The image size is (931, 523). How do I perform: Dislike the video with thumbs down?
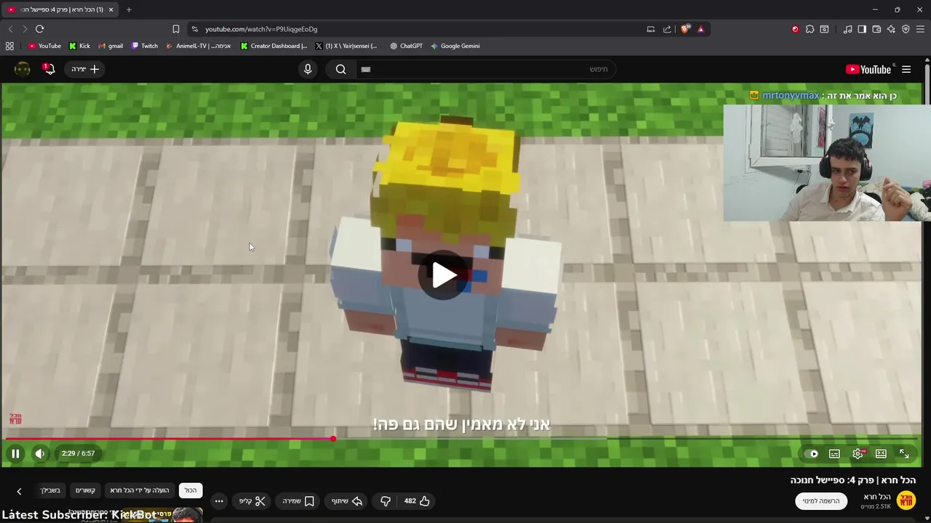pos(385,500)
